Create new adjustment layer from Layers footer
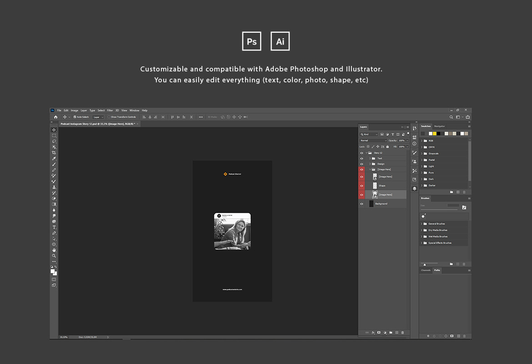The height and width of the screenshot is (364, 532). (385, 333)
